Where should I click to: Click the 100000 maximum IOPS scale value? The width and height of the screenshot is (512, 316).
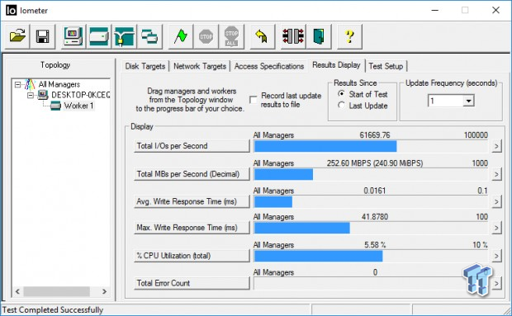point(476,135)
